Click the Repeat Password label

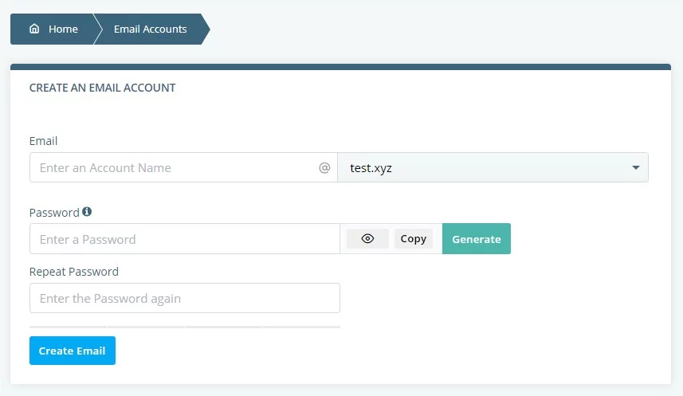74,272
